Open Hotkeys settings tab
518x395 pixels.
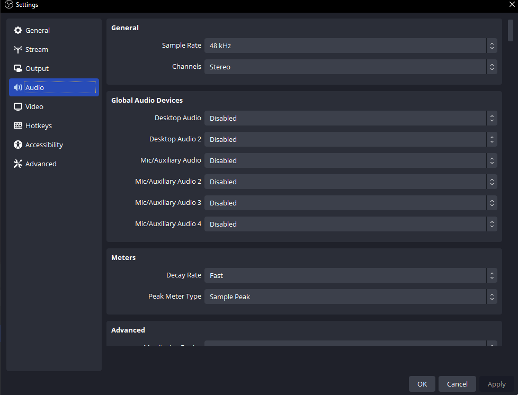[54, 125]
